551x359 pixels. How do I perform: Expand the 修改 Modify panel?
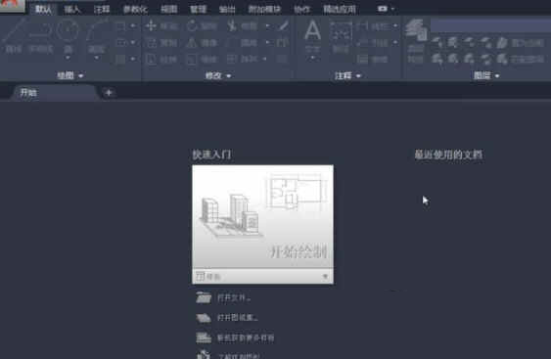pos(218,75)
